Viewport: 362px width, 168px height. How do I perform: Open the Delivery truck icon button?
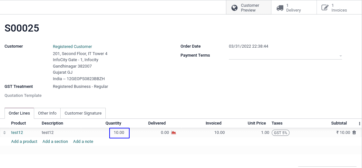tap(280, 8)
